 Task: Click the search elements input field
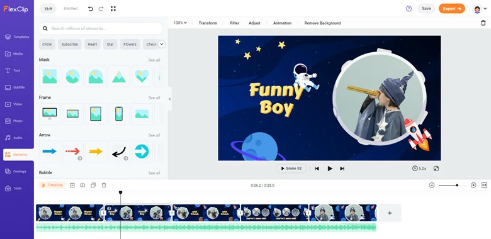[x=101, y=28]
